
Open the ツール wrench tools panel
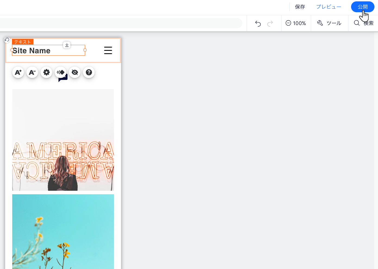click(x=329, y=23)
